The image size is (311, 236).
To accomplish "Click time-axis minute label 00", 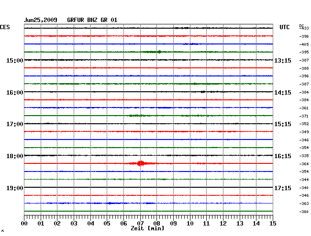I will pyautogui.click(x=24, y=224).
